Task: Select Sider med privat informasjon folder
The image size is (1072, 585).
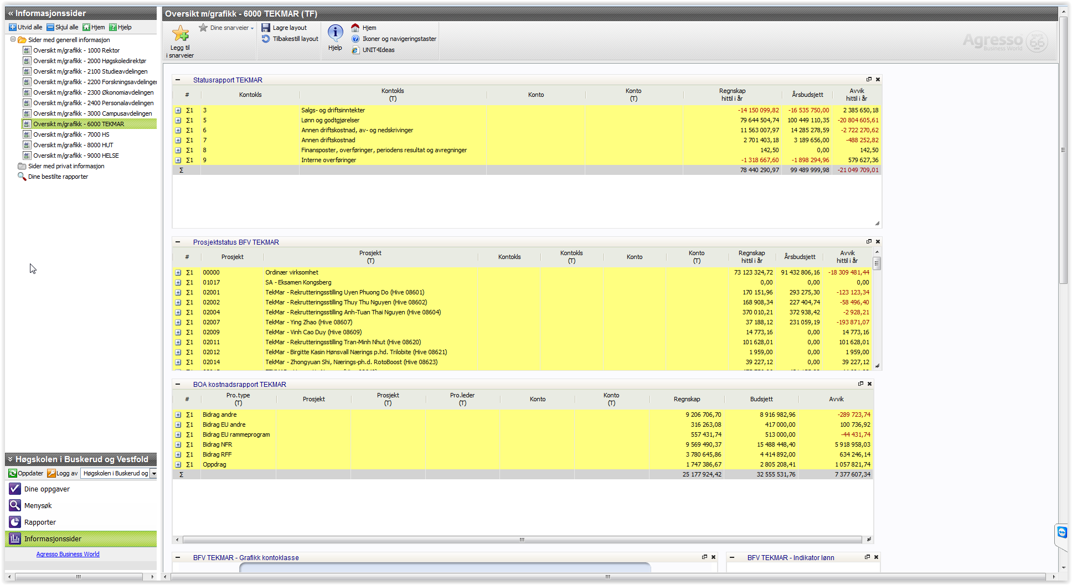Action: coord(66,166)
